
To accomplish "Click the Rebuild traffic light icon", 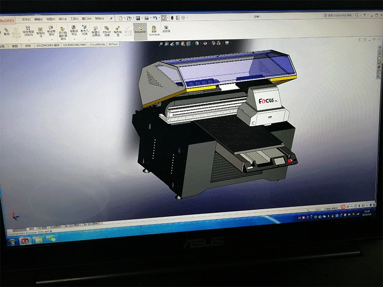I will (x=171, y=18).
